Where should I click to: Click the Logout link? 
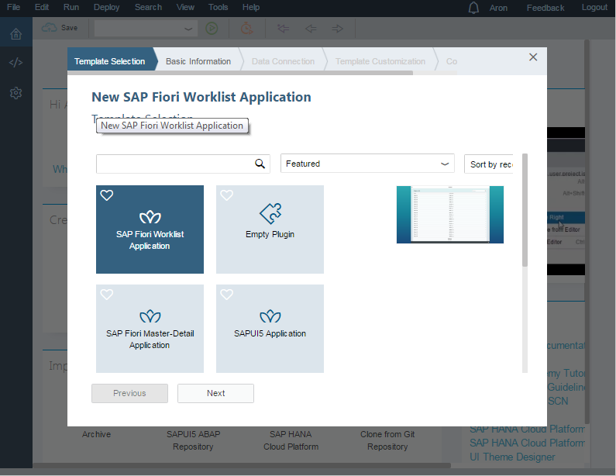pyautogui.click(x=594, y=8)
